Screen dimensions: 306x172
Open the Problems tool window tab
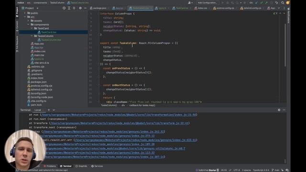pos(50,166)
